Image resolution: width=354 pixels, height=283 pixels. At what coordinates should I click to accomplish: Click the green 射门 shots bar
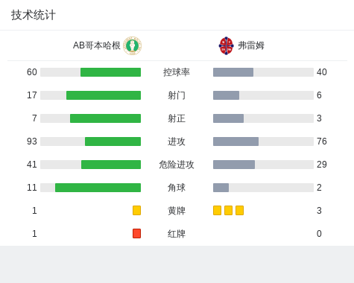tap(104, 95)
